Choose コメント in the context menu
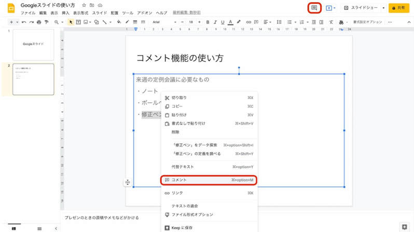Screen dimensions: 414x232 tap(209, 180)
